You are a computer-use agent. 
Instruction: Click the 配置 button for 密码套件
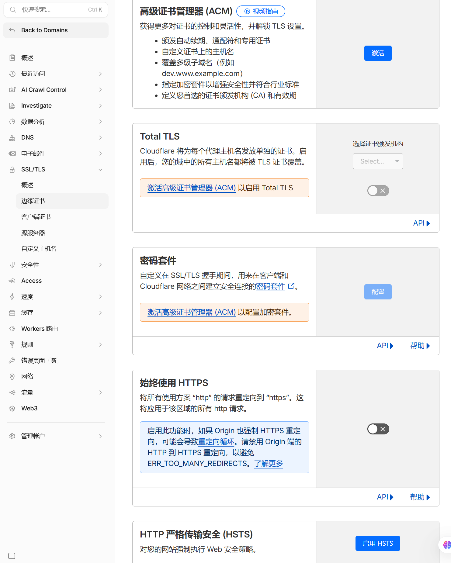tap(378, 292)
